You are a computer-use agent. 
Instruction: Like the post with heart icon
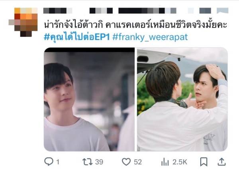coord(126,162)
